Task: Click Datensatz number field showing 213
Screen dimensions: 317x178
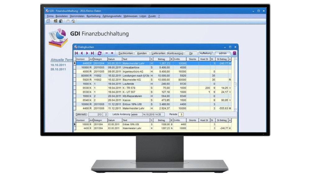Action: pyautogui.click(x=95, y=114)
